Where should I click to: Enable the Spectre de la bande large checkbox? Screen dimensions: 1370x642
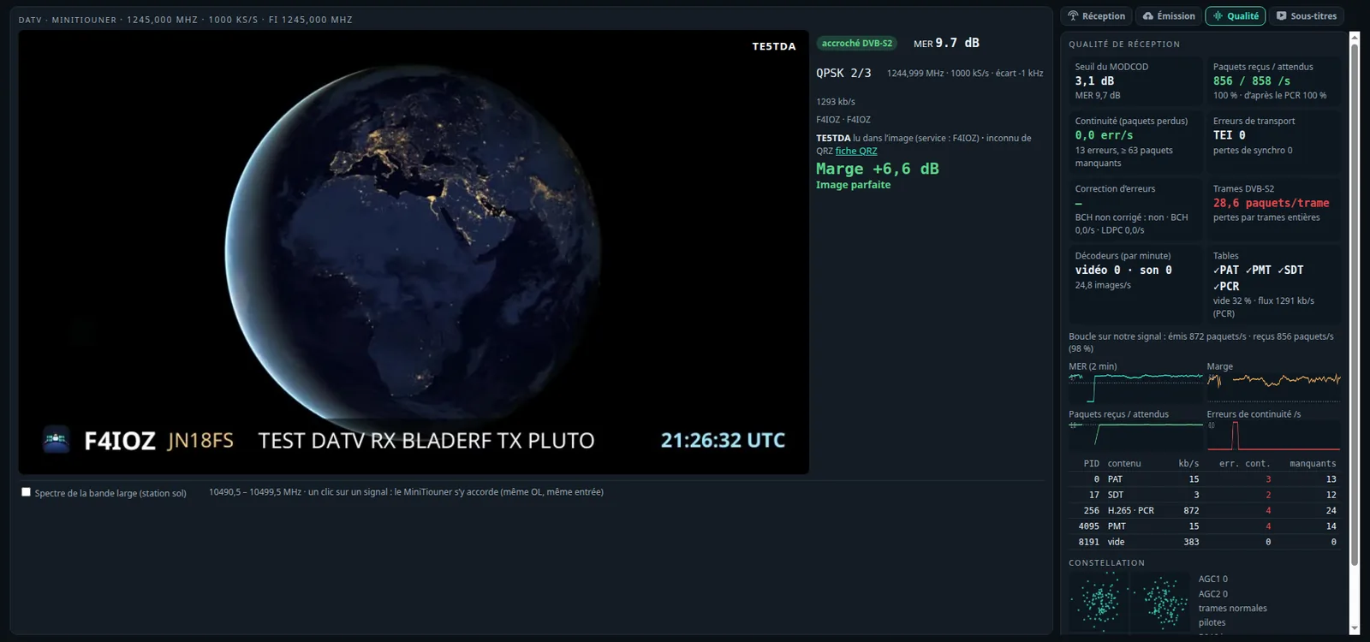point(26,492)
